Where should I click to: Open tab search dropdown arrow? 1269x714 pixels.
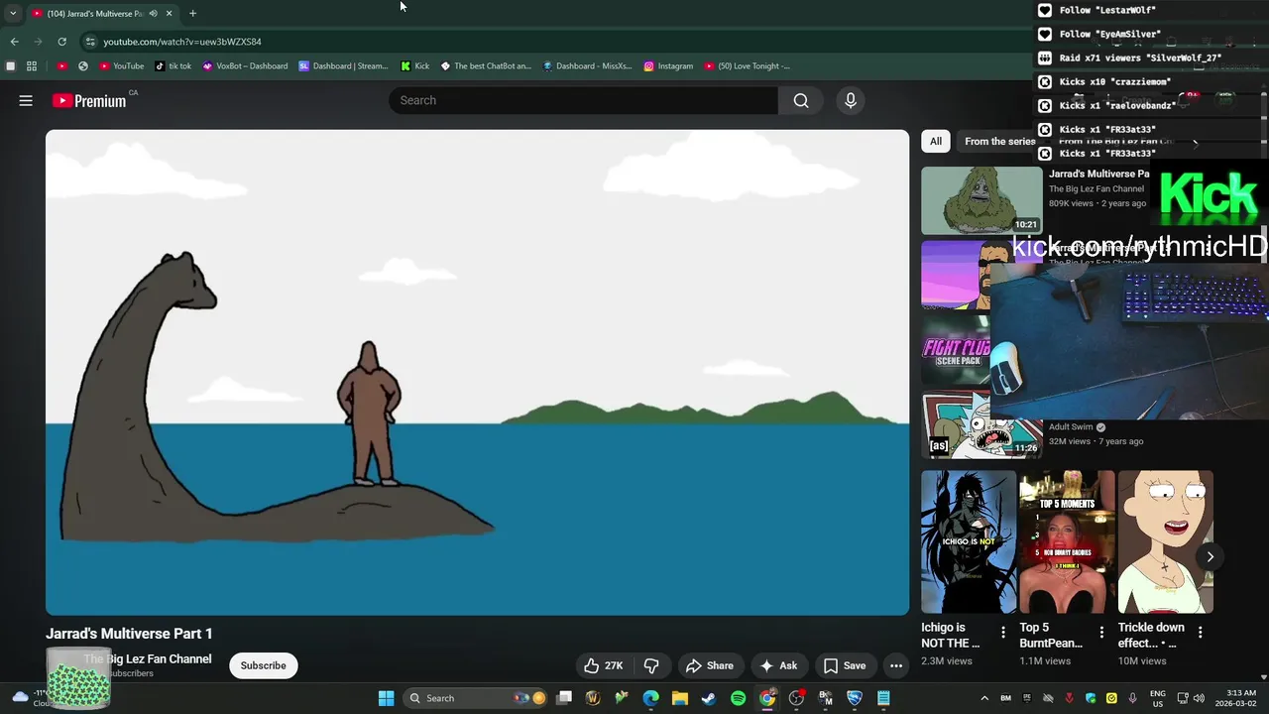tap(13, 13)
